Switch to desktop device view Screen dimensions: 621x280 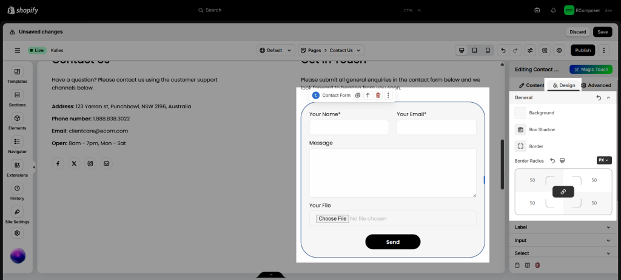coord(462,50)
